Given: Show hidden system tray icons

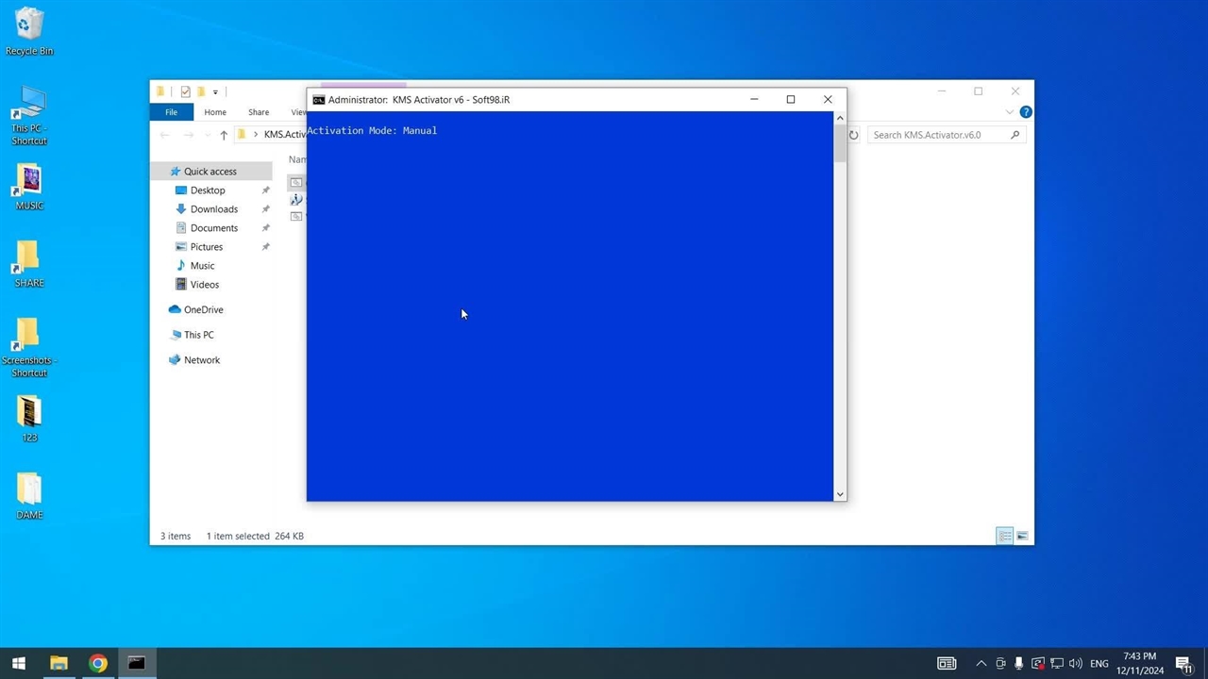Looking at the screenshot, I should pos(981,663).
